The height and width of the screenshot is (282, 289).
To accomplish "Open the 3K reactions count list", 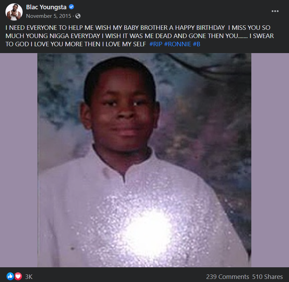I will 29,277.
